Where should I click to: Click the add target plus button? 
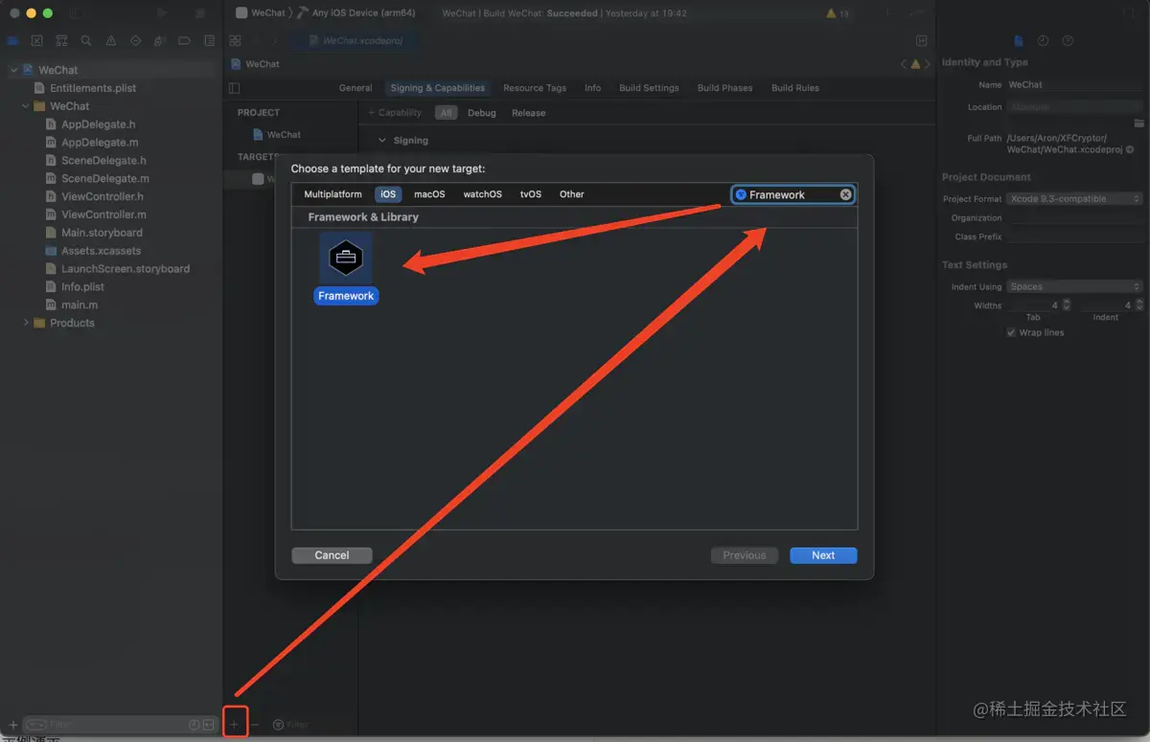pos(234,725)
